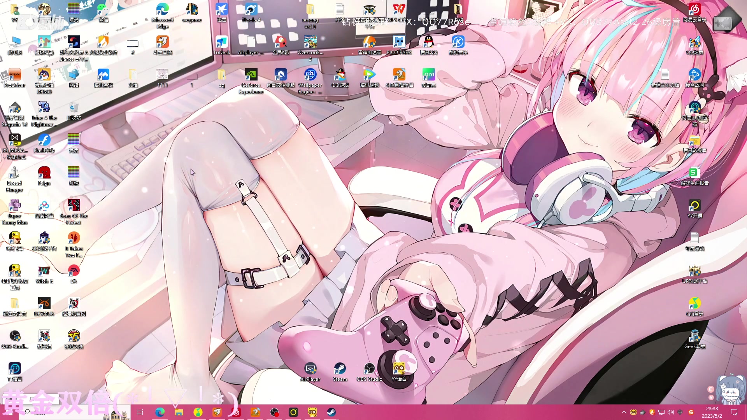Launch the YY开播 desktop icon
Image resolution: width=747 pixels, height=420 pixels.
pos(694,208)
